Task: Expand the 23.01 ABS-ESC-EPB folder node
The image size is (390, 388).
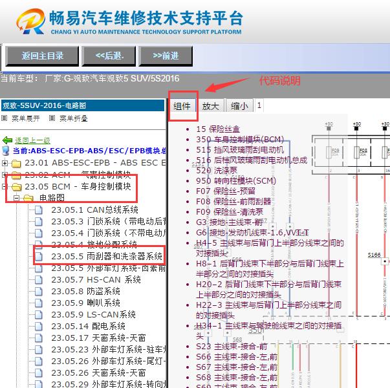Action: coord(5,163)
